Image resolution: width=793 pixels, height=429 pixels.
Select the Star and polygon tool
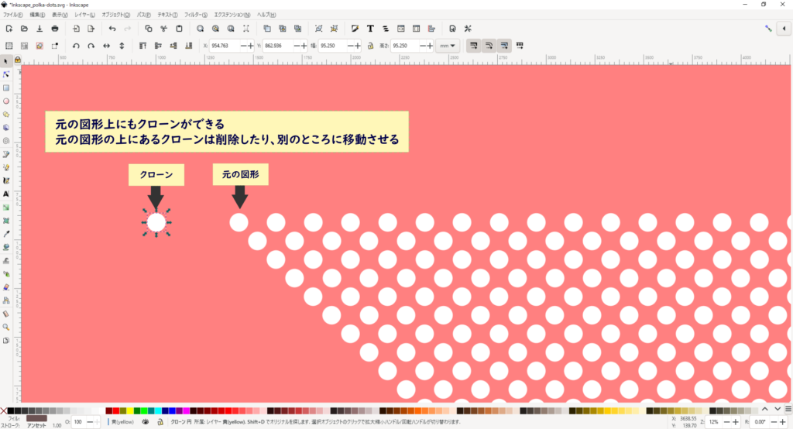coord(6,115)
